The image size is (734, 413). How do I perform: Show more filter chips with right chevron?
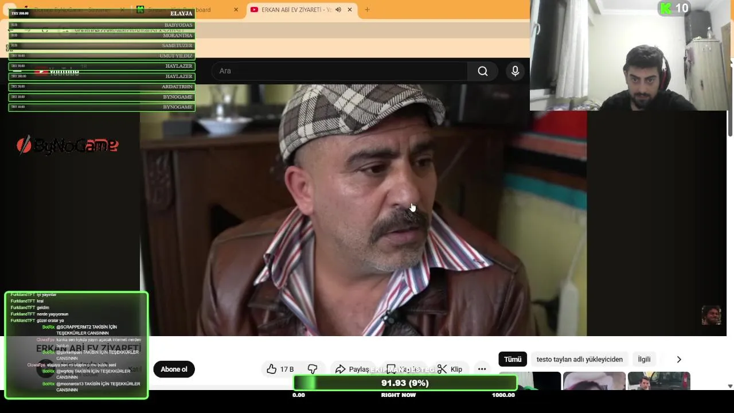679,359
